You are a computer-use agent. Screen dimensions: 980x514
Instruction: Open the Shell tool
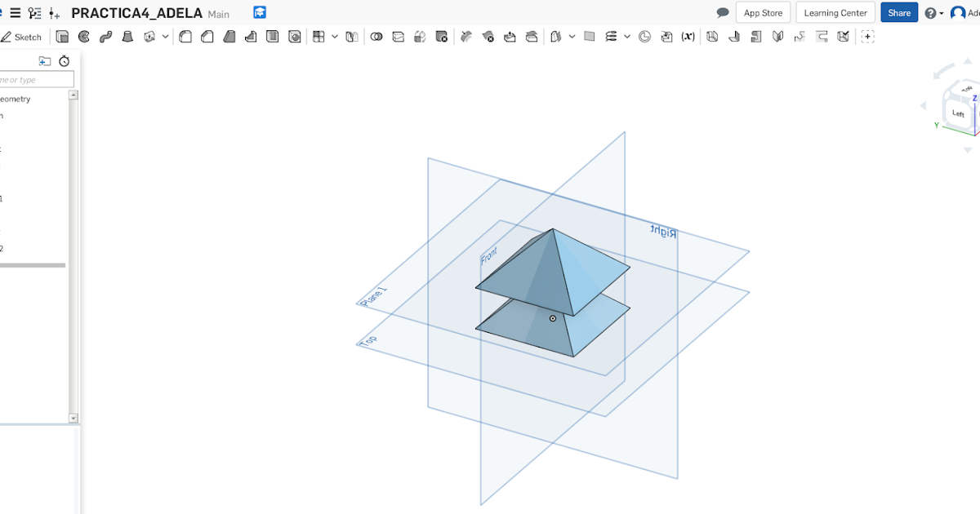pyautogui.click(x=272, y=36)
